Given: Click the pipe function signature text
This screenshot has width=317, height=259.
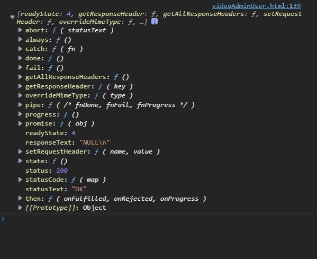Looking at the screenshot, I should click(x=121, y=105).
